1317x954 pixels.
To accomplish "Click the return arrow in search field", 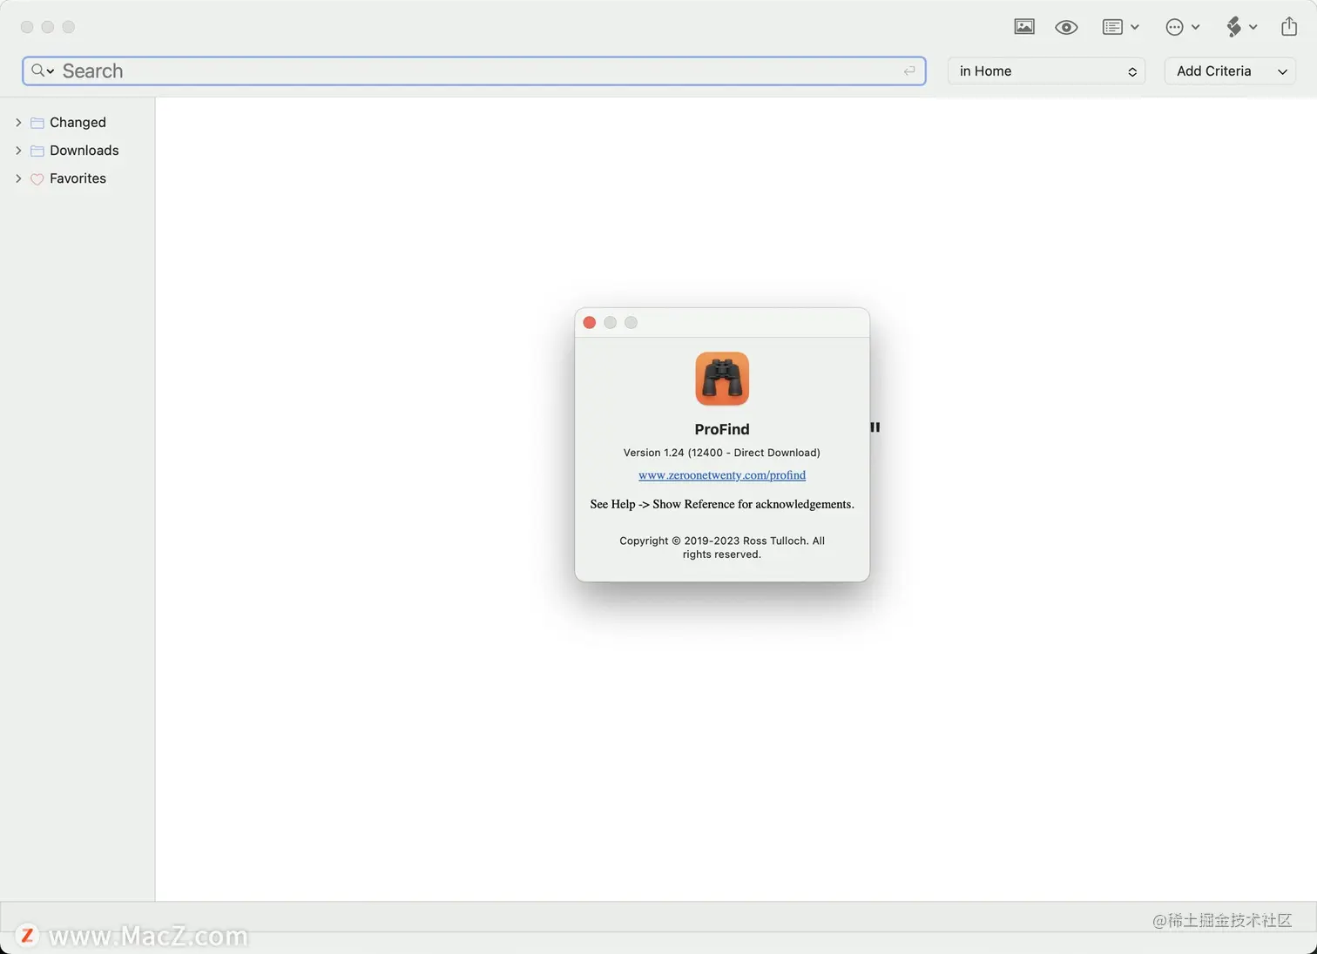I will pyautogui.click(x=909, y=71).
